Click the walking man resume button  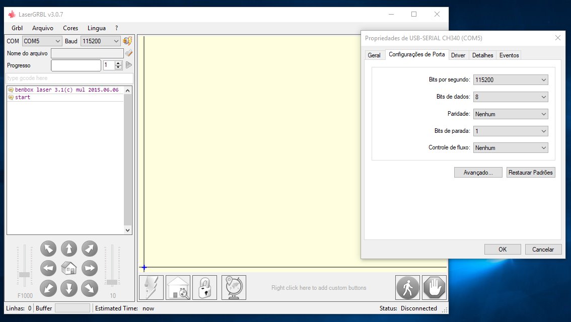407,287
